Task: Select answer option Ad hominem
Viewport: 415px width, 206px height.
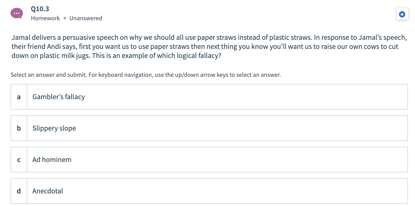Action: coord(209,160)
